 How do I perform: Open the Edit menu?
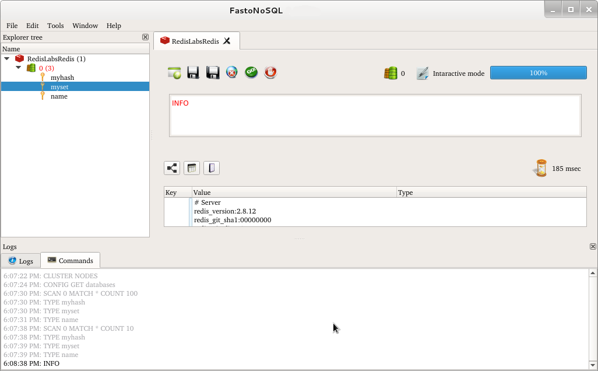[x=33, y=26]
